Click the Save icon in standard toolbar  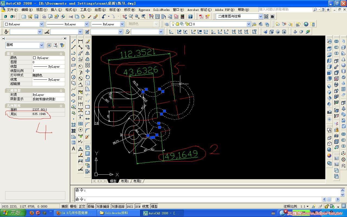point(37,17)
